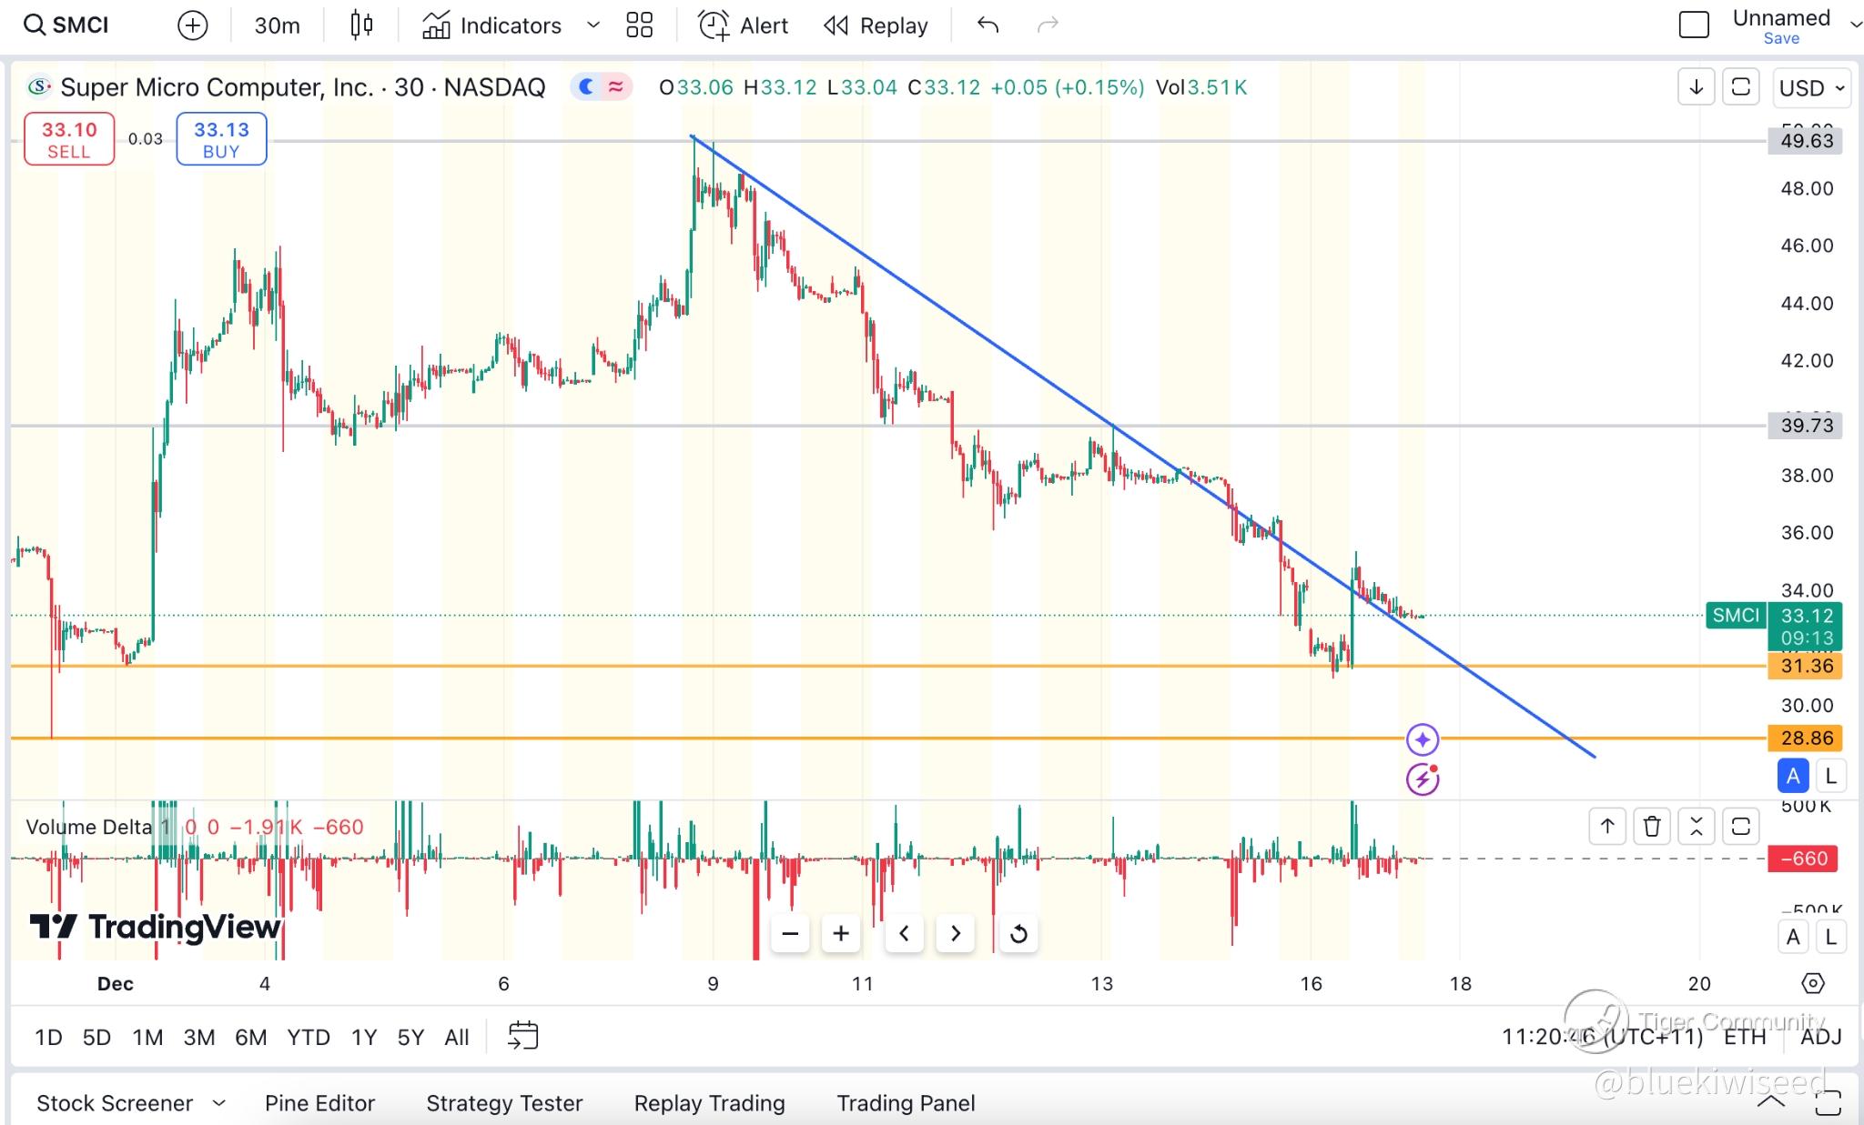Switch to the Strategy Tester tab
Screen dimensions: 1864x1125
504,1103
